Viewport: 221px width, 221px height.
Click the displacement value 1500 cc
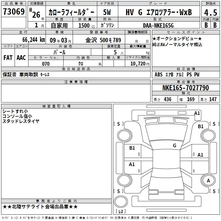click(87, 26)
